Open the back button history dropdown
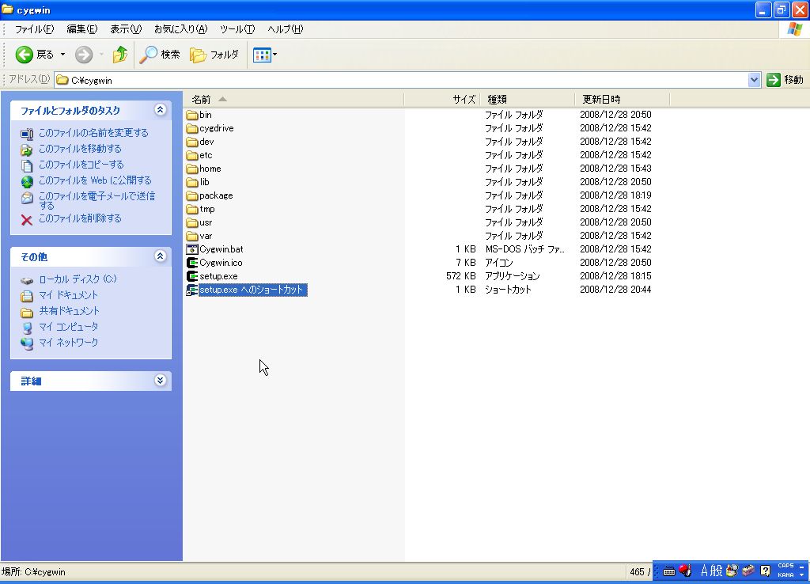Screen dimensions: 810x584 click(63, 55)
